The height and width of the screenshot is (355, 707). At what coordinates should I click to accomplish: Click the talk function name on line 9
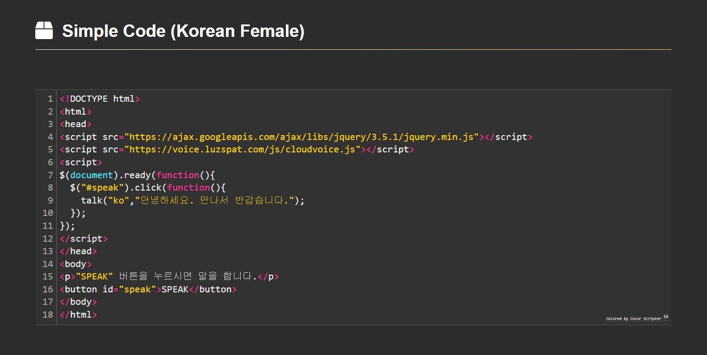92,200
